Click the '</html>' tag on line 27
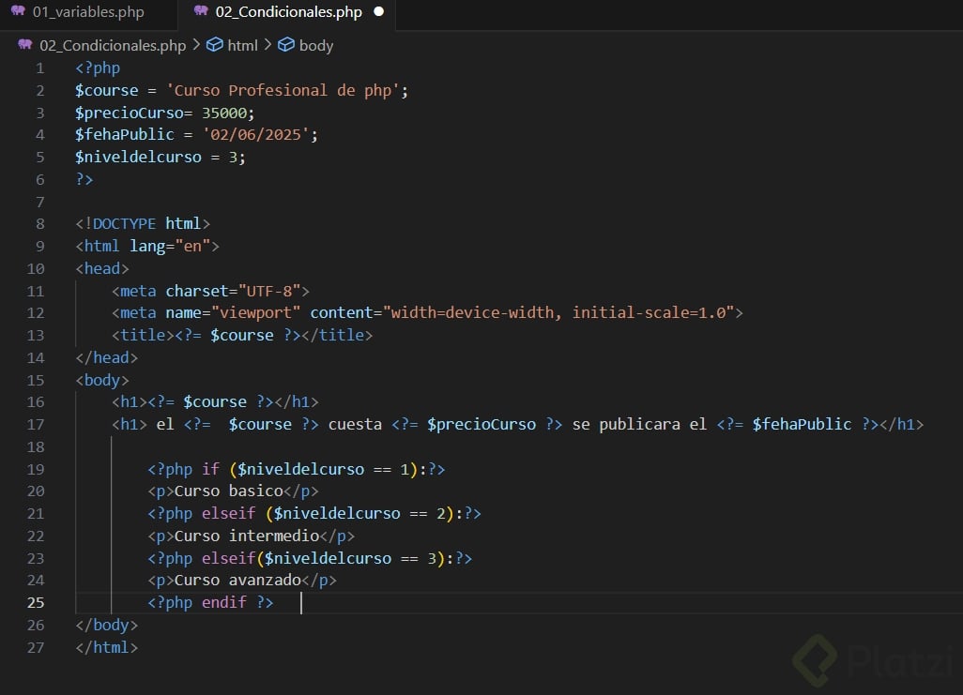 (106, 648)
